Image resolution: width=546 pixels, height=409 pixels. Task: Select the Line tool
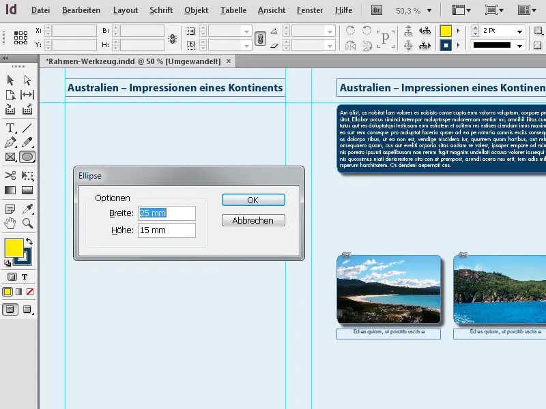pyautogui.click(x=27, y=127)
